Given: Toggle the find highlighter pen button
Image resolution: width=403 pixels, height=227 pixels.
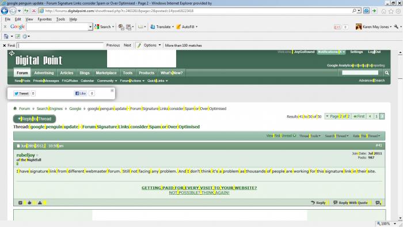Looking at the screenshot, I should [139, 46].
